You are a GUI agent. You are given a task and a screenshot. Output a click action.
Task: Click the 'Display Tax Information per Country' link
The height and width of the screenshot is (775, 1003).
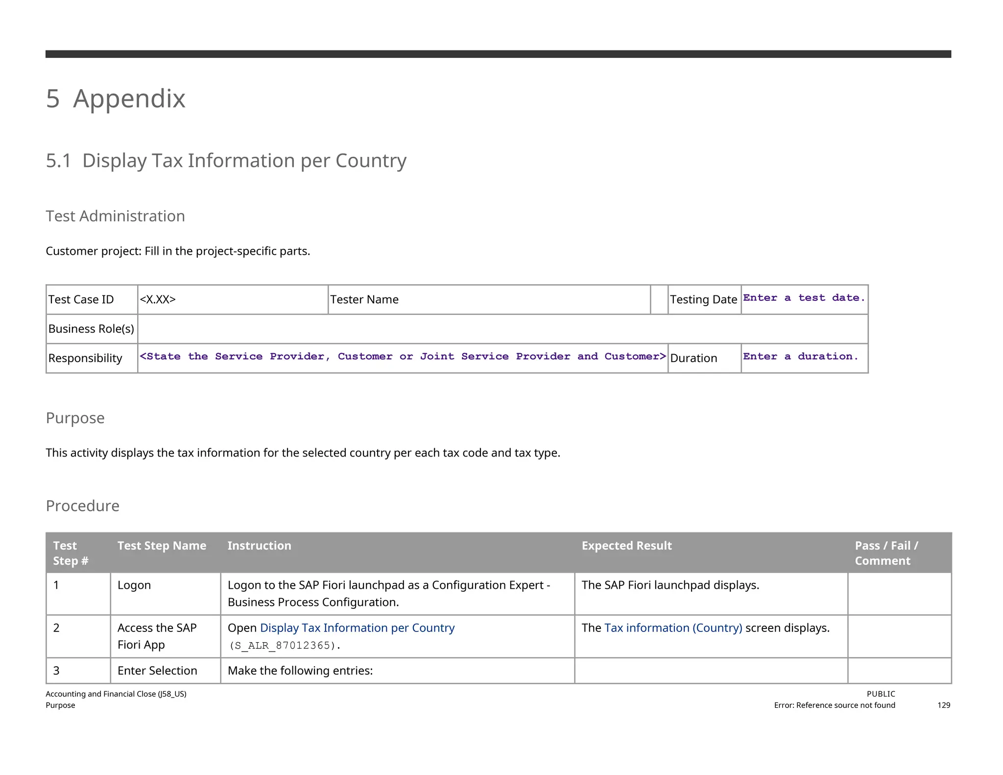click(357, 628)
